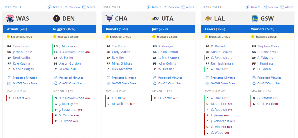Click the Utah Jazz team logo
Image resolution: width=298 pixels, height=138 pixels.
(x=155, y=18)
